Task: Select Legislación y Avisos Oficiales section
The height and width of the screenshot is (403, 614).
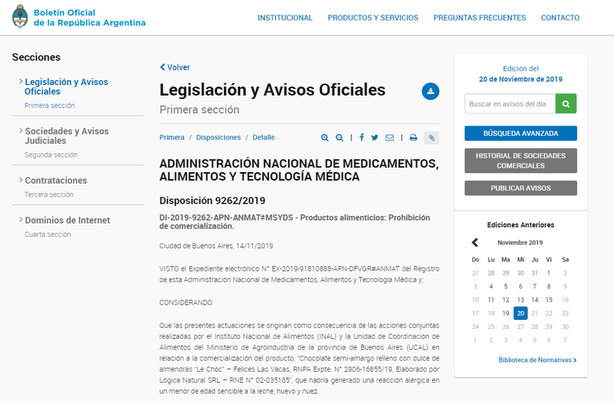Action: coord(66,86)
